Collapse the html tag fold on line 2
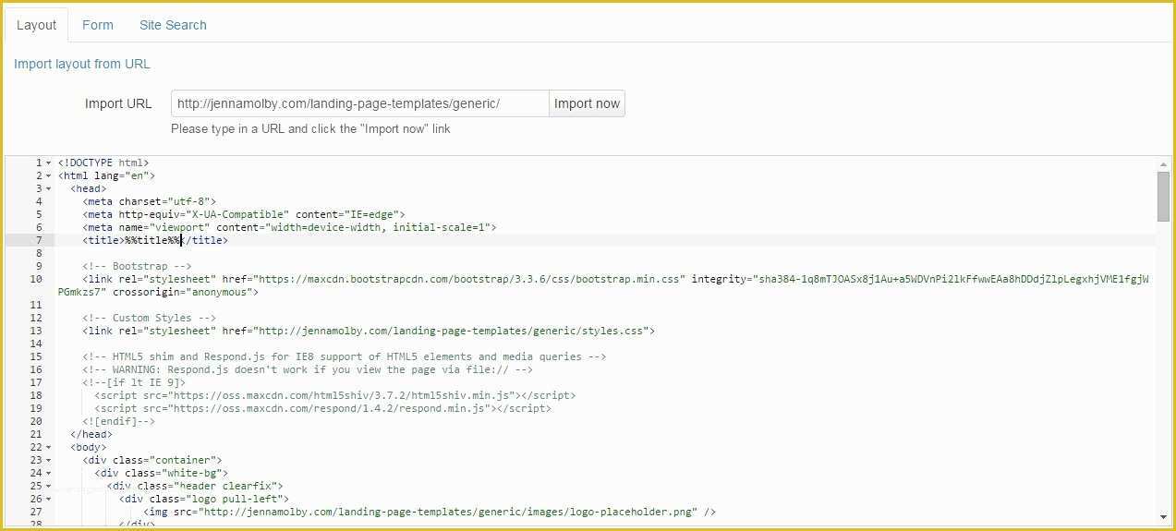Screen dimensions: 1176x531 [49, 176]
